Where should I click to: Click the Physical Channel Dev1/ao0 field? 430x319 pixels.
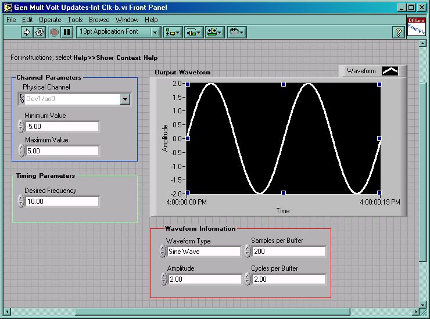[x=73, y=99]
